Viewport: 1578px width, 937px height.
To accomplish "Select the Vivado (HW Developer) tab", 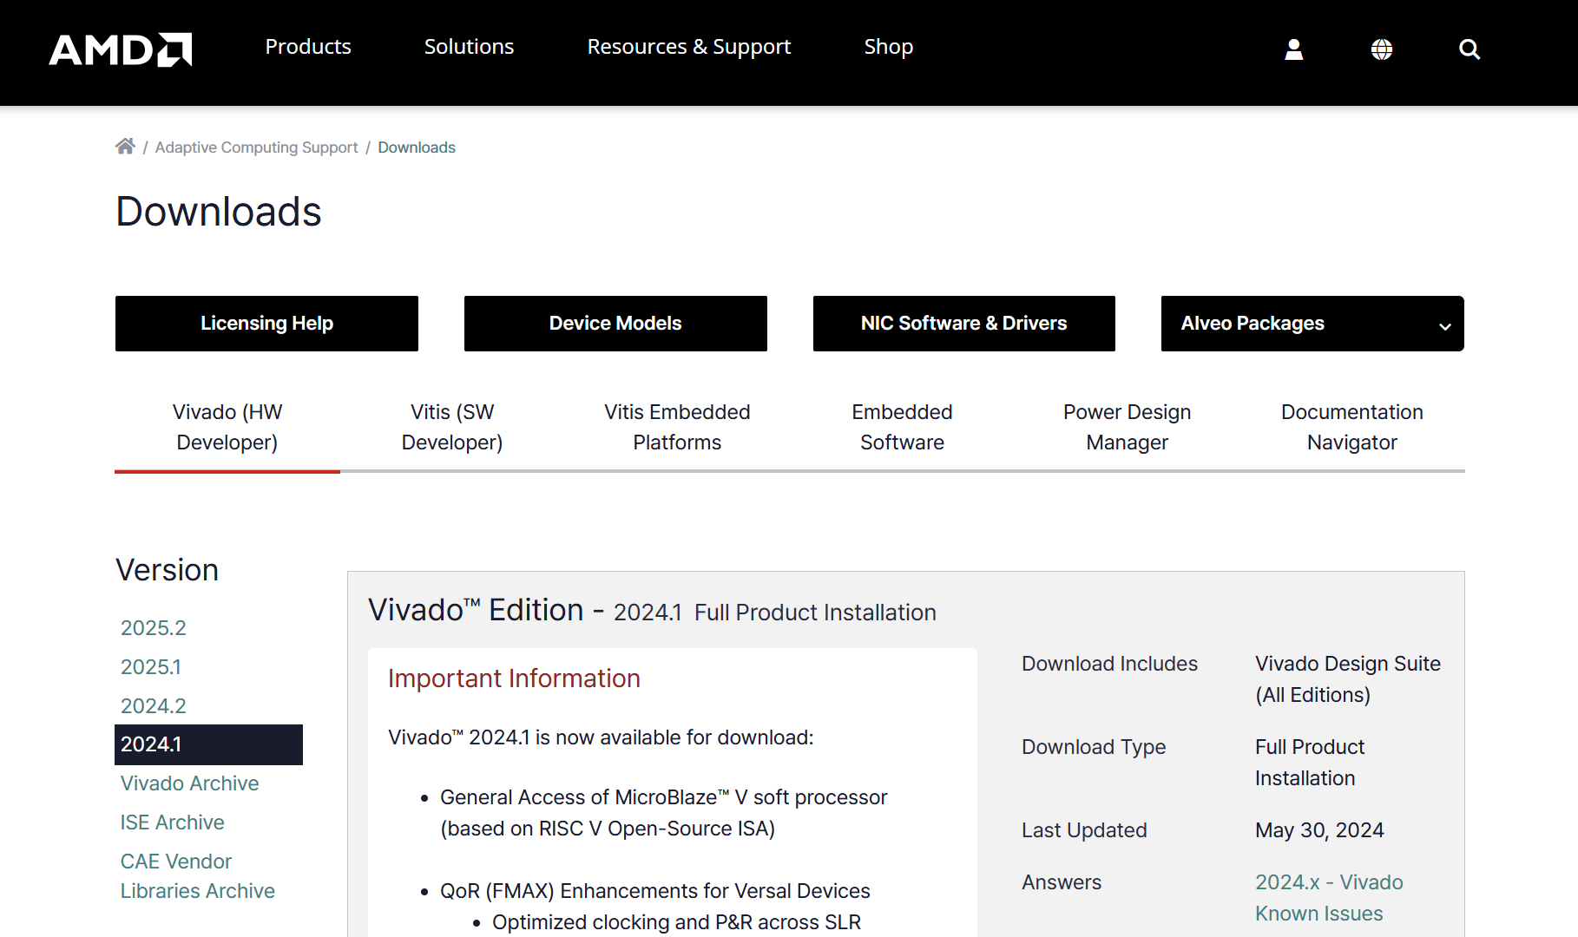I will (x=227, y=427).
